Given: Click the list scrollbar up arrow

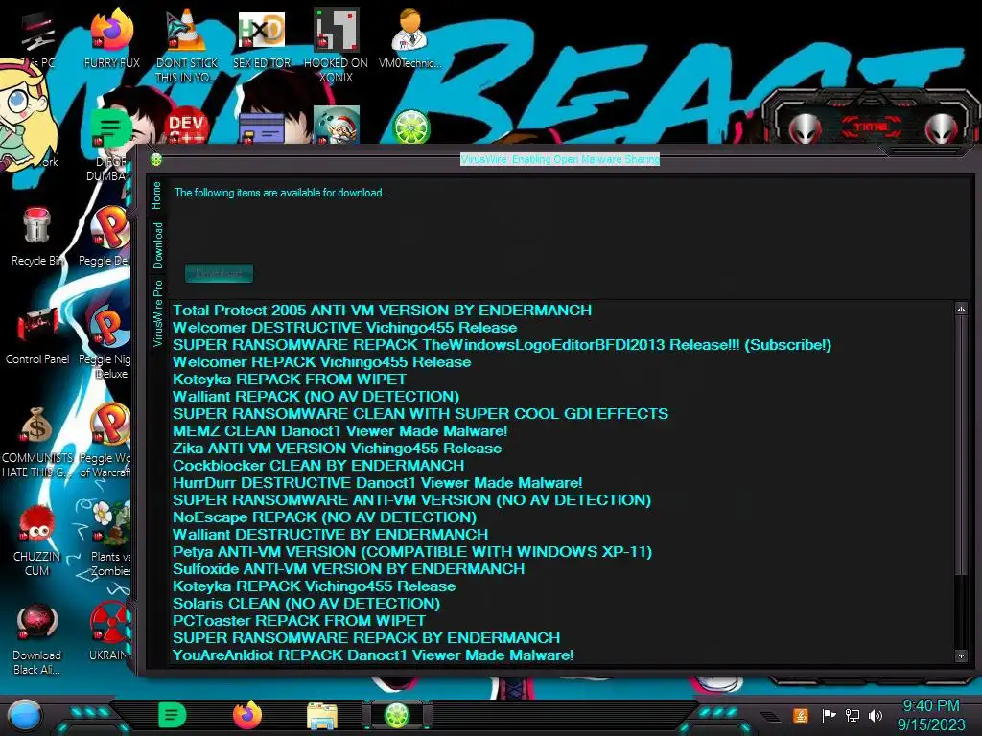Looking at the screenshot, I should [x=961, y=309].
